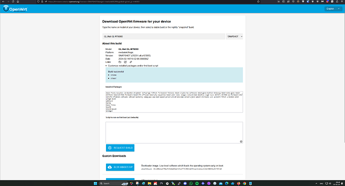The image size is (345, 186).
Task: Download the BL31-UBOOT.FIP image
Action: 120,167
